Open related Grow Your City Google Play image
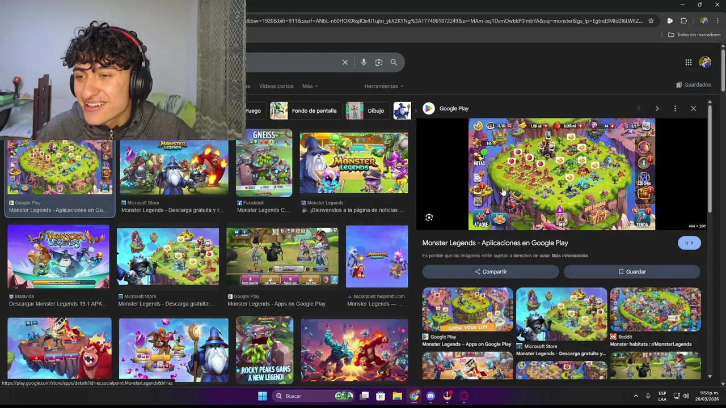The width and height of the screenshot is (726, 408). pos(467,309)
